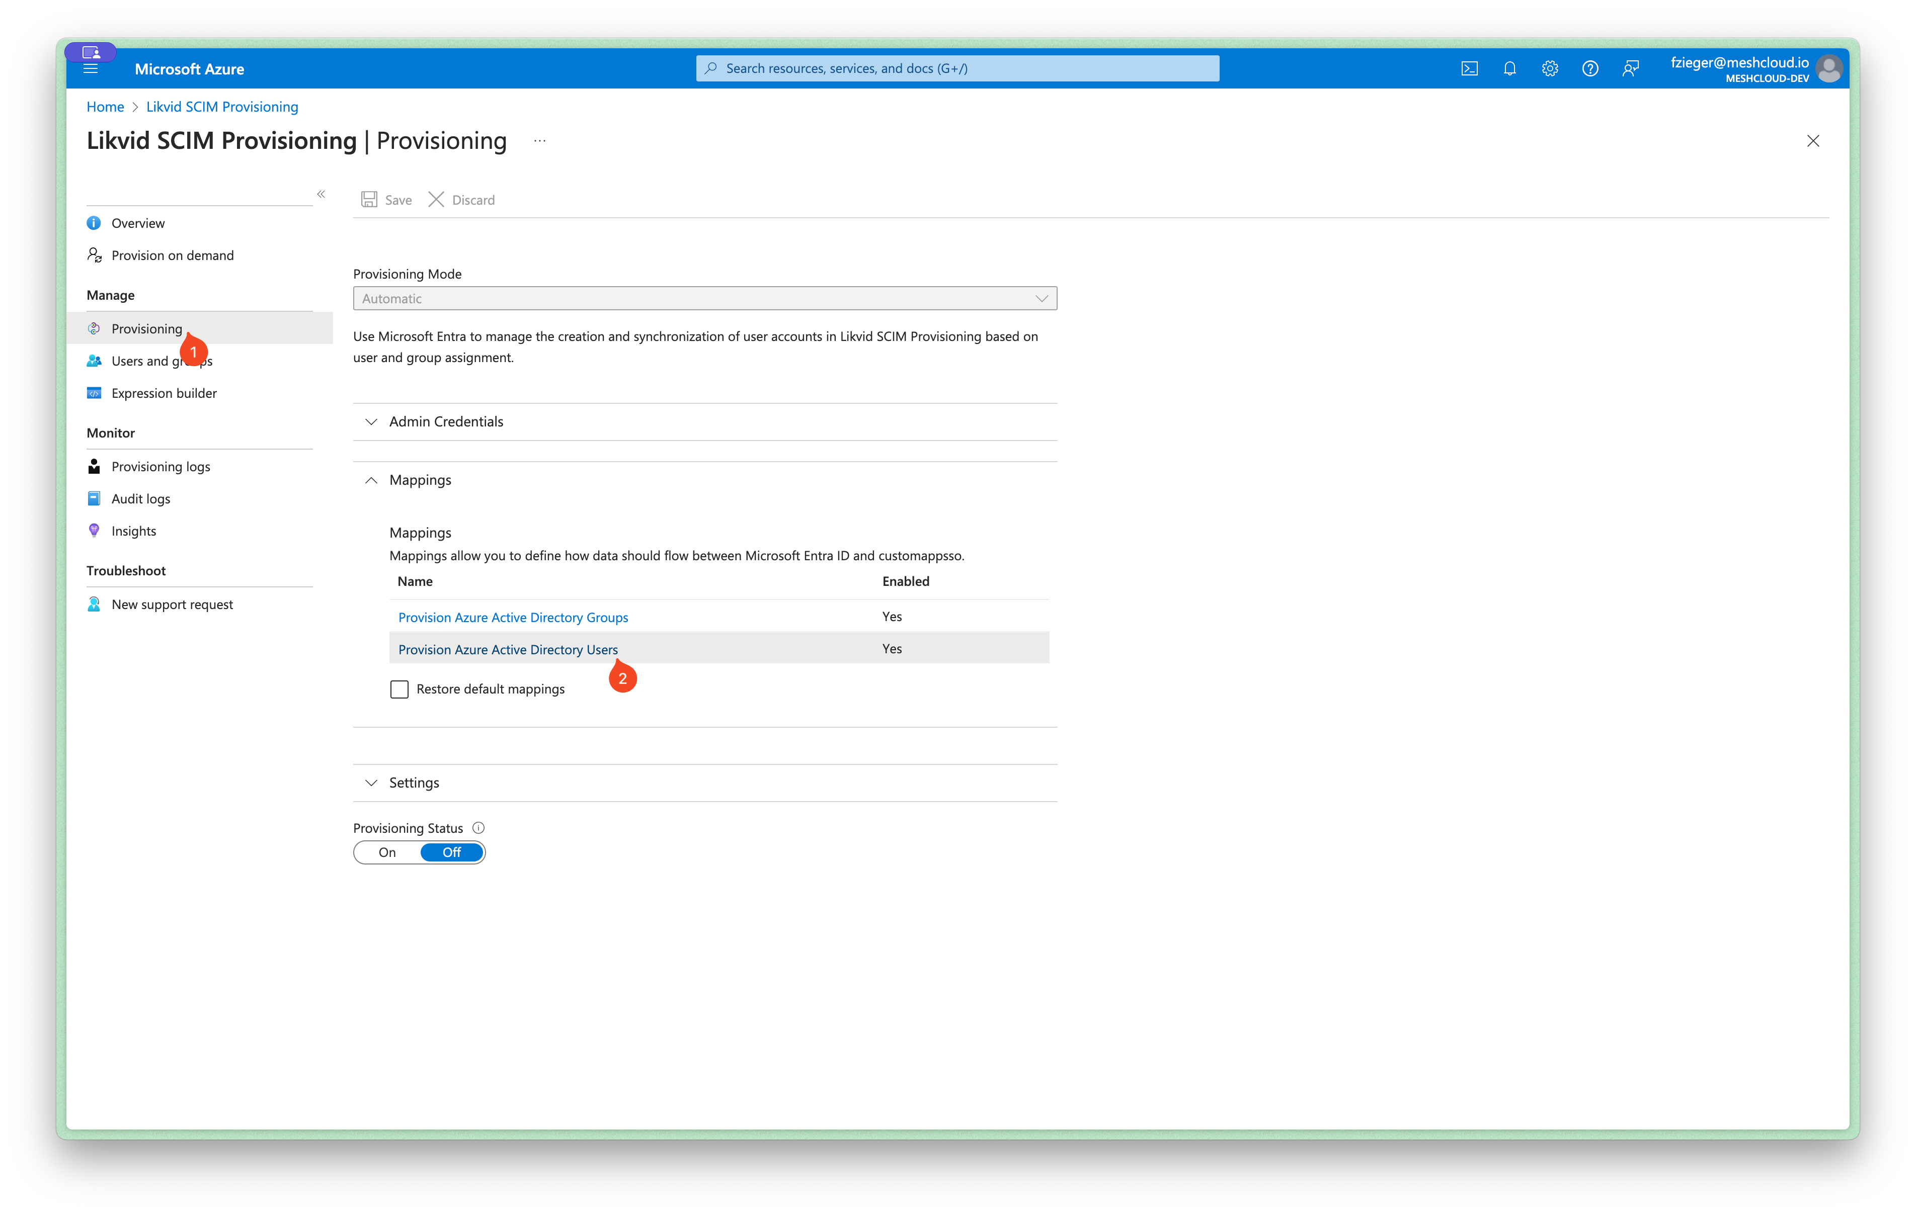Turn Provisioning Status On
Viewport: 1916px width, 1214px height.
387,852
